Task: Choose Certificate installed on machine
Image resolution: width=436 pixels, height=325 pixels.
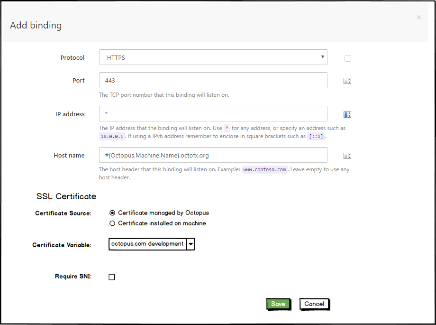Action: tap(112, 223)
